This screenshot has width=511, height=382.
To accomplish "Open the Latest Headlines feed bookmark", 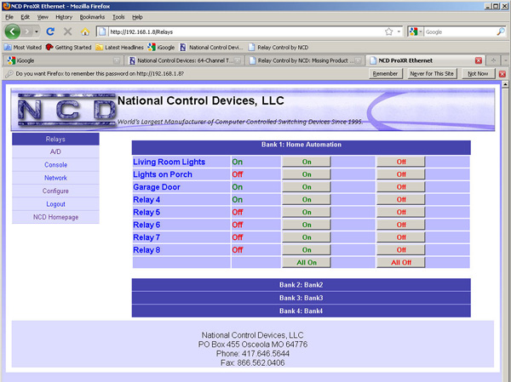I will click(x=119, y=48).
